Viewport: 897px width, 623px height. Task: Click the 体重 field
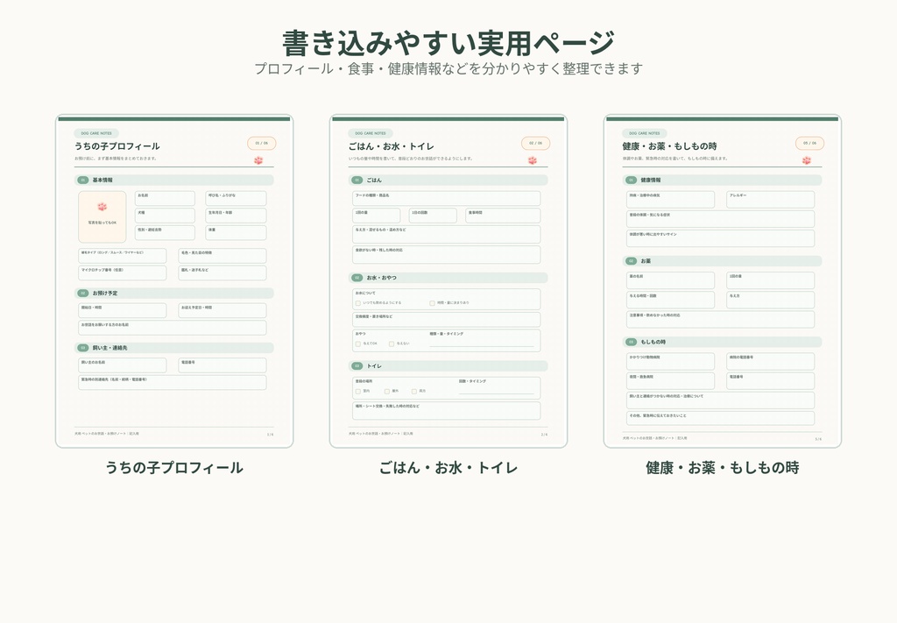coord(236,233)
